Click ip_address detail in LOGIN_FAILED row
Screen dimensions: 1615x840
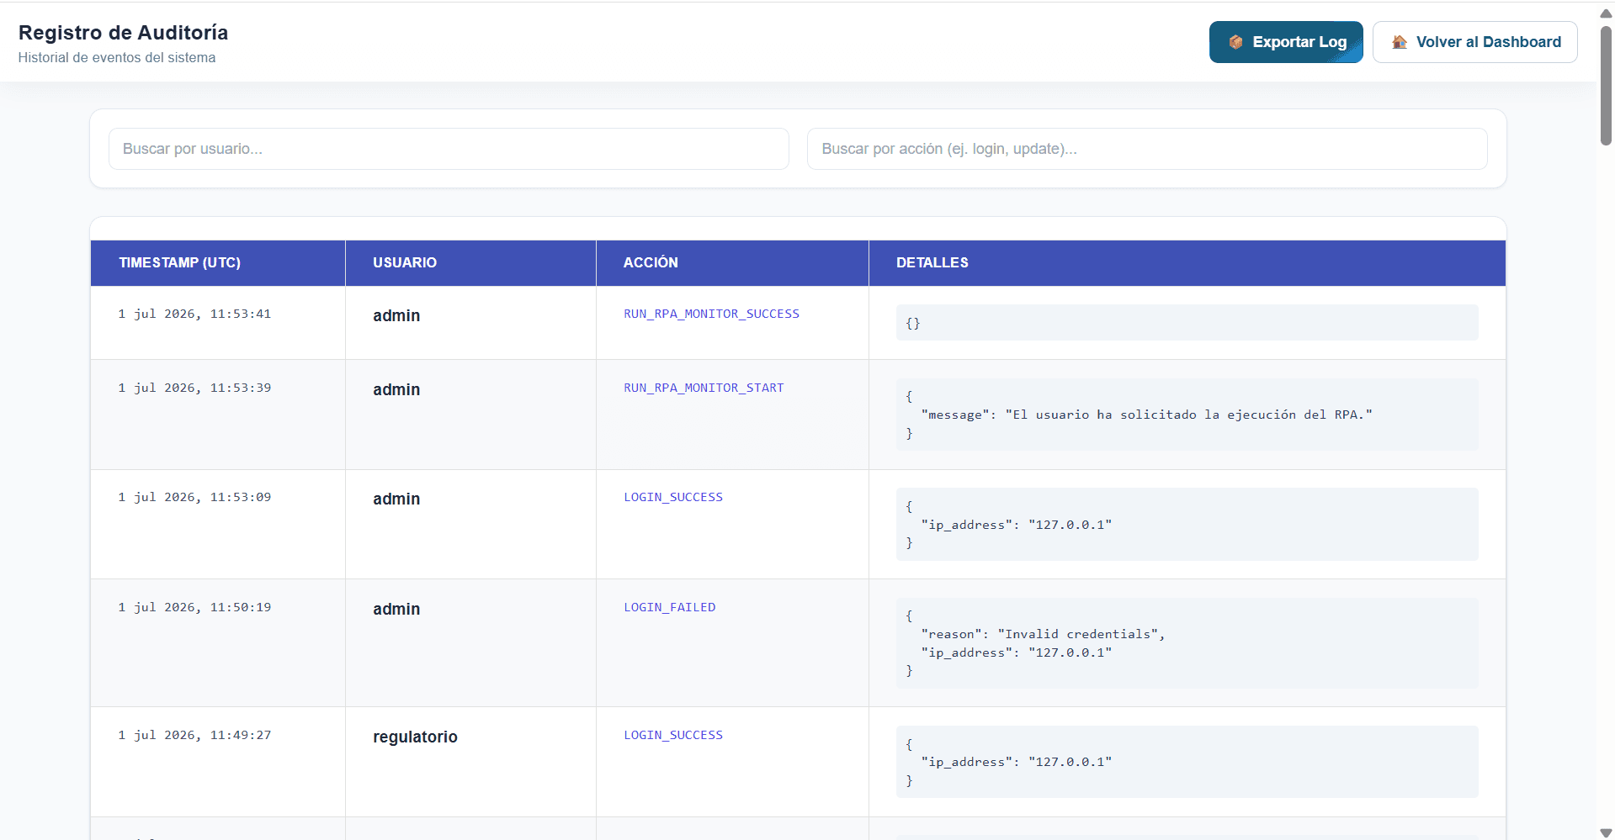1016,652
